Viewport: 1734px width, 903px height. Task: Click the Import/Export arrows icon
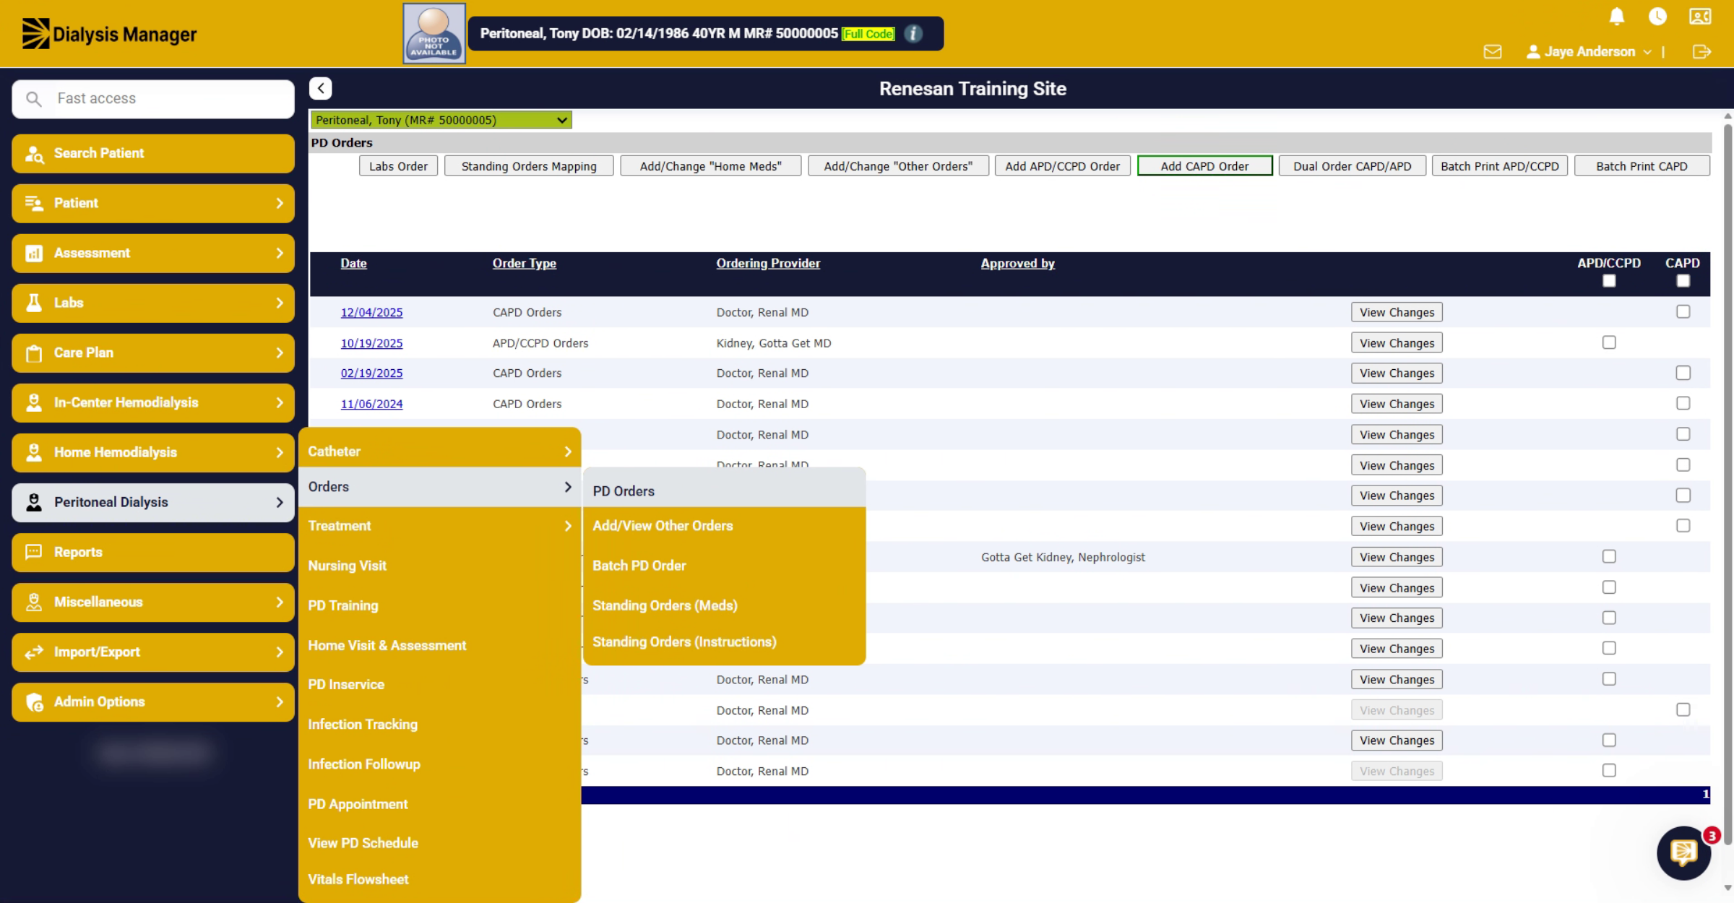[x=34, y=652]
